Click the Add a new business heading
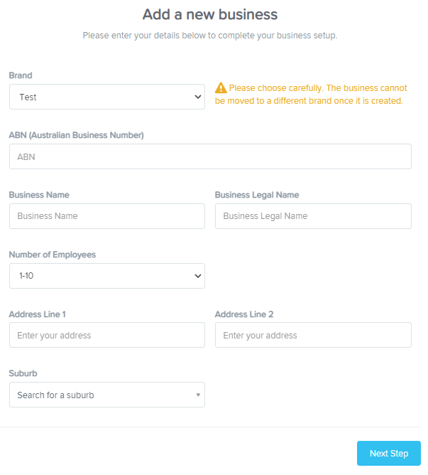The height and width of the screenshot is (475, 428). tap(210, 14)
